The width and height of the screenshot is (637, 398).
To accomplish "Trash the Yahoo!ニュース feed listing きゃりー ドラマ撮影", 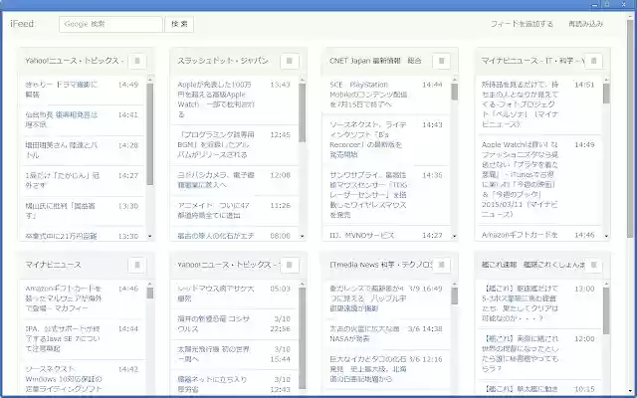I will (137, 61).
